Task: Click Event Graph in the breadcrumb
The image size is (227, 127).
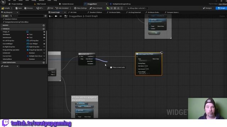Action: (x=92, y=16)
